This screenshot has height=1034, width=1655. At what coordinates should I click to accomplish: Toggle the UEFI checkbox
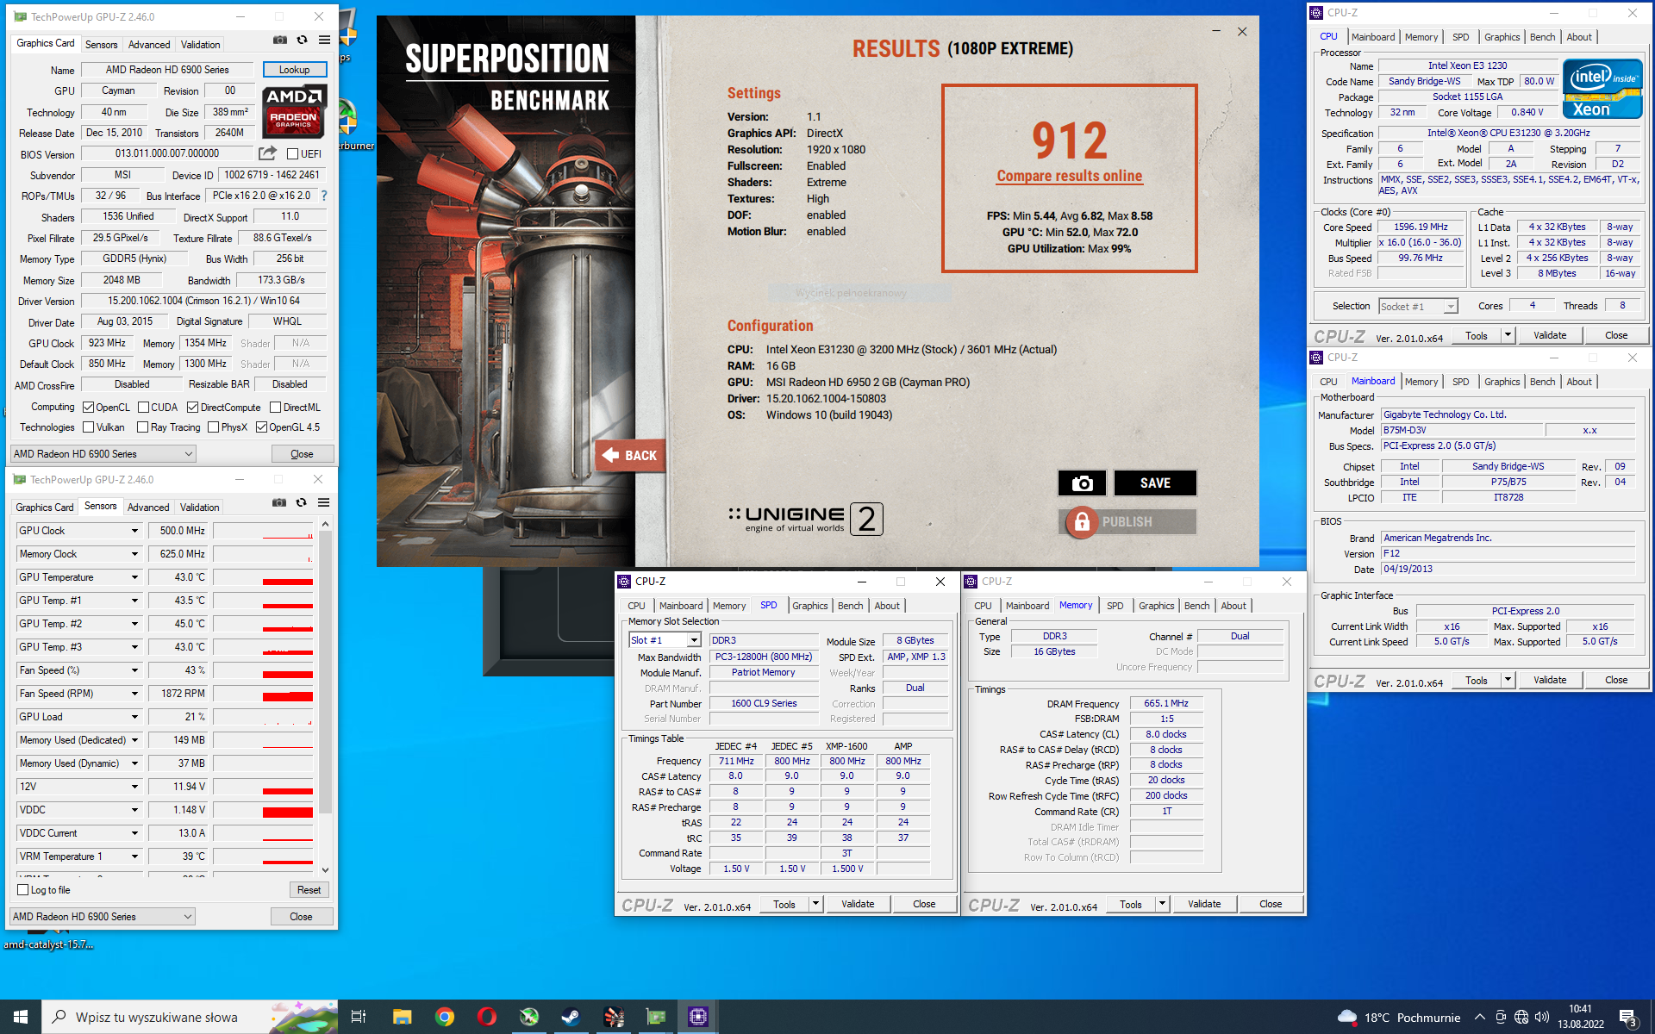(292, 154)
